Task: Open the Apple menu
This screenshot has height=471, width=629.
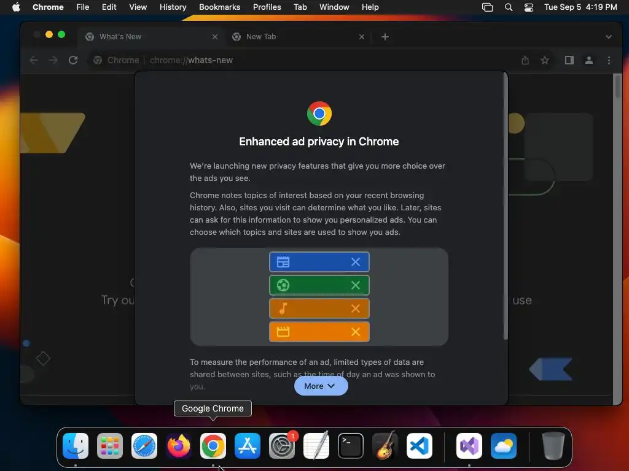Action: pos(16,7)
